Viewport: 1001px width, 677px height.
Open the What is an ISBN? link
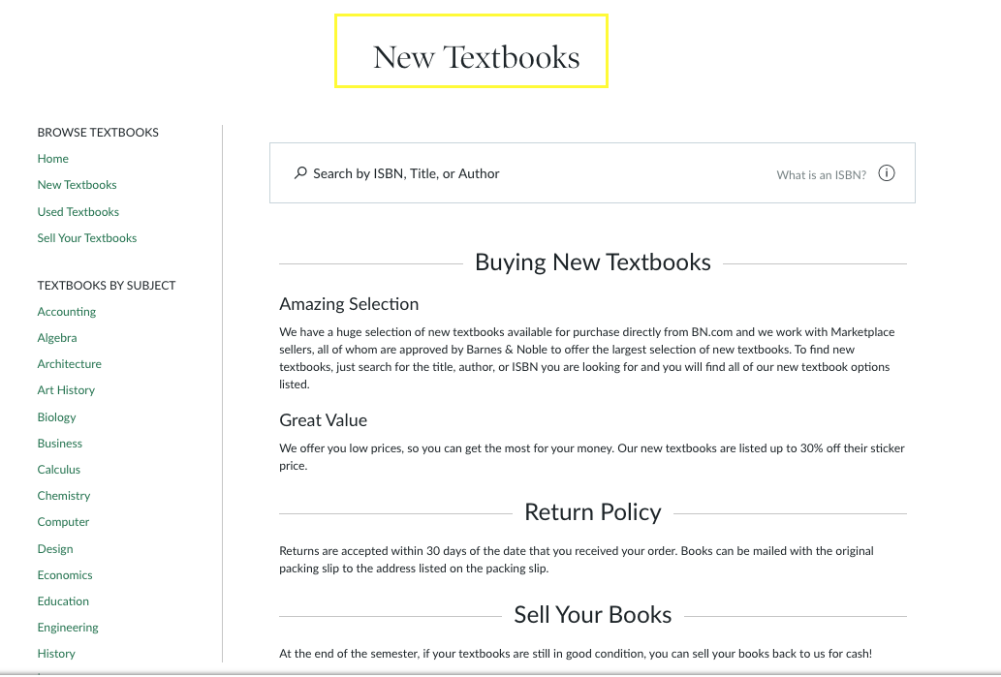pyautogui.click(x=819, y=174)
